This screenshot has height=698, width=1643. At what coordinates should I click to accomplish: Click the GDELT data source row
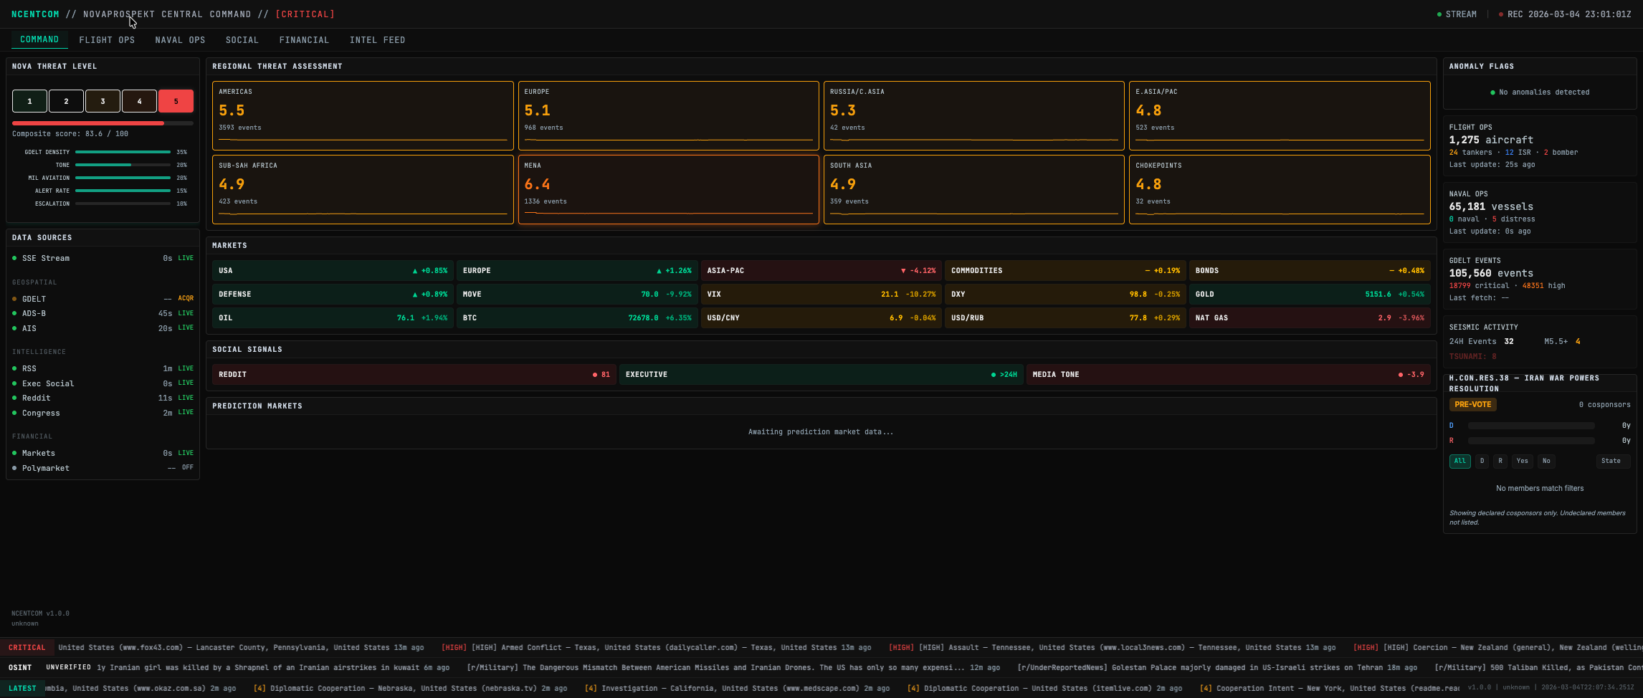(x=103, y=299)
